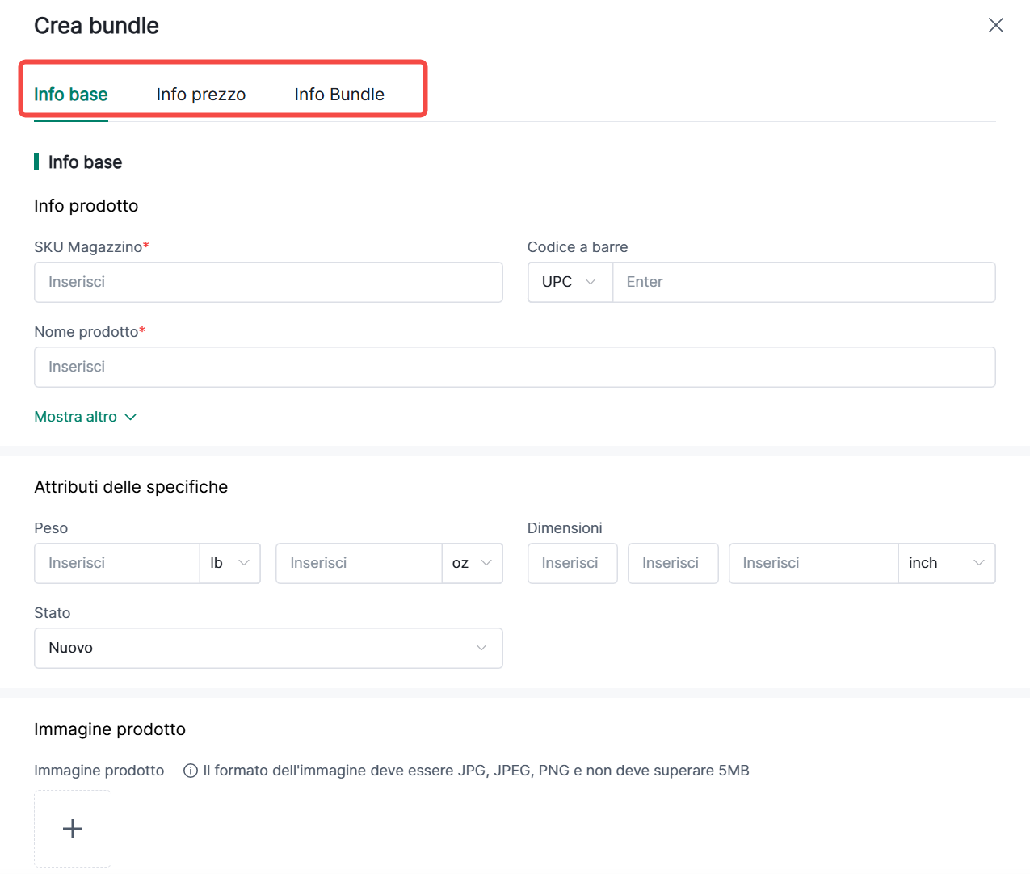Click the Nome prodotto input field
The height and width of the screenshot is (874, 1030).
pyautogui.click(x=515, y=367)
